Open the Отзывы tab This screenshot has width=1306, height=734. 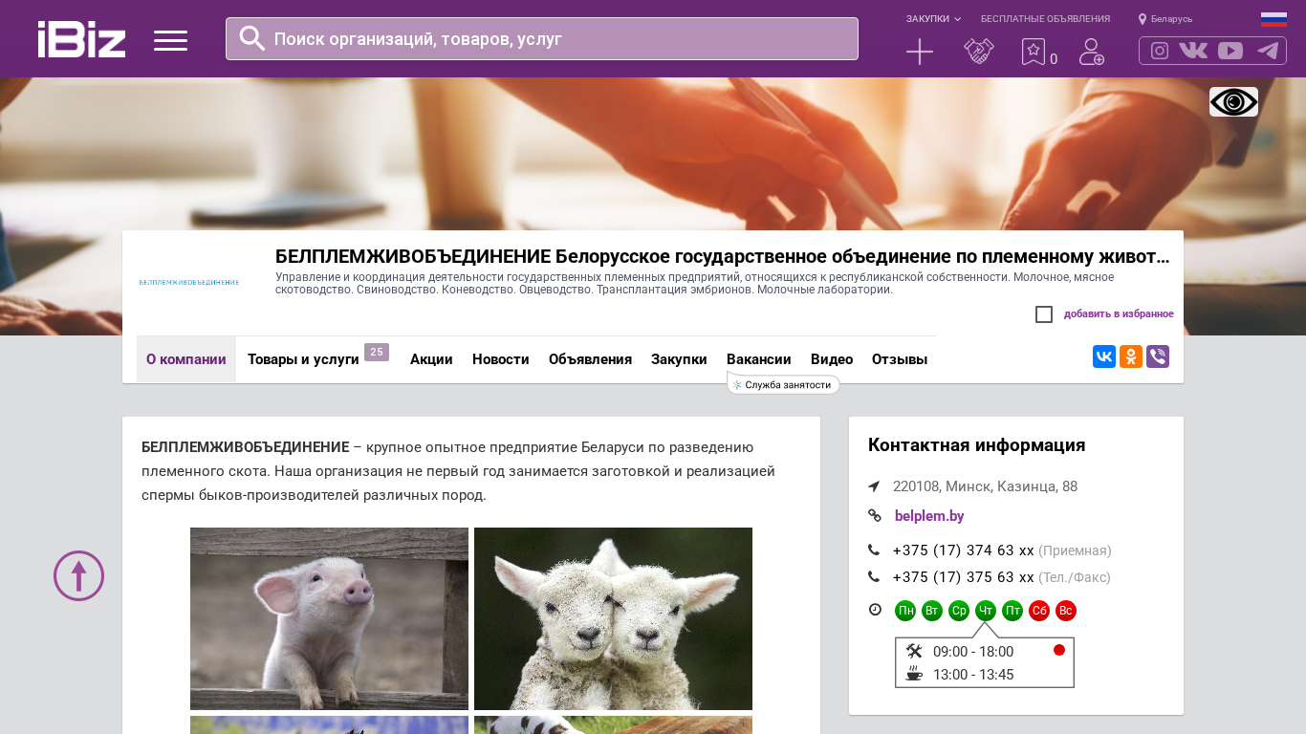coord(900,359)
